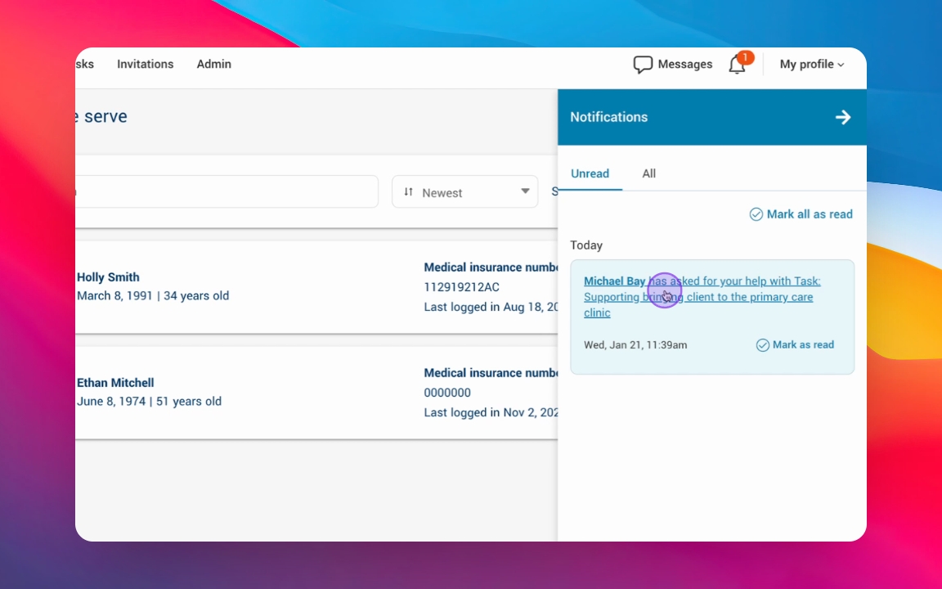The width and height of the screenshot is (942, 589).
Task: Open the Invitations menu item
Action: click(146, 65)
